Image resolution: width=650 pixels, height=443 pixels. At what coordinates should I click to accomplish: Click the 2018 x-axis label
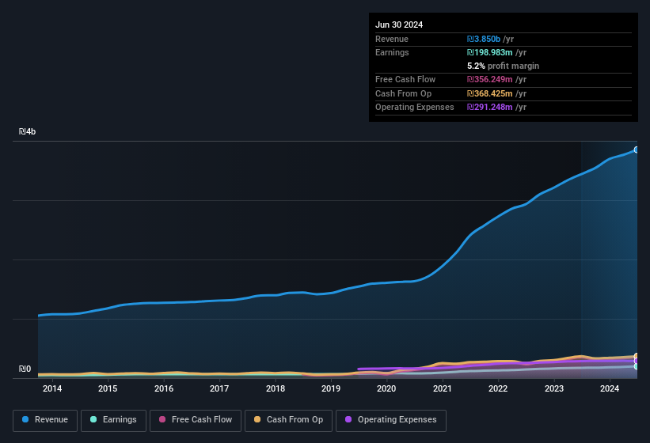pos(276,388)
